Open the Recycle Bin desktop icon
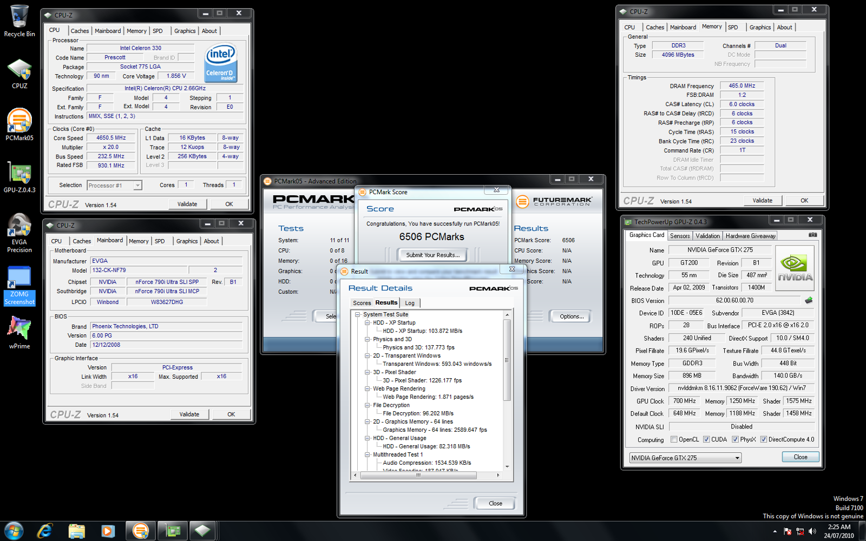The height and width of the screenshot is (541, 866). (19, 21)
